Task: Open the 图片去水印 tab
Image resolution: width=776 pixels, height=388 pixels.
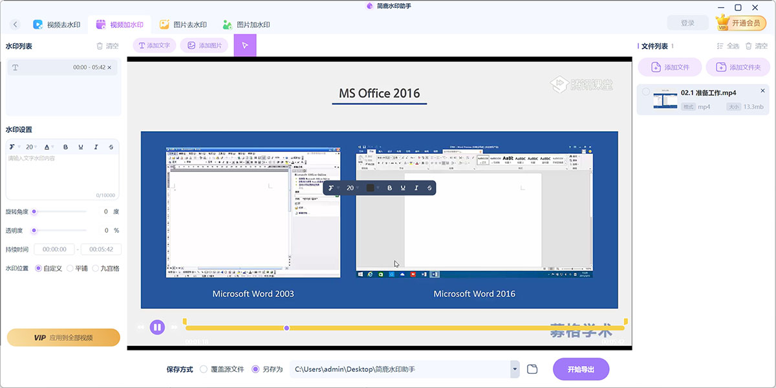Action: [x=183, y=25]
